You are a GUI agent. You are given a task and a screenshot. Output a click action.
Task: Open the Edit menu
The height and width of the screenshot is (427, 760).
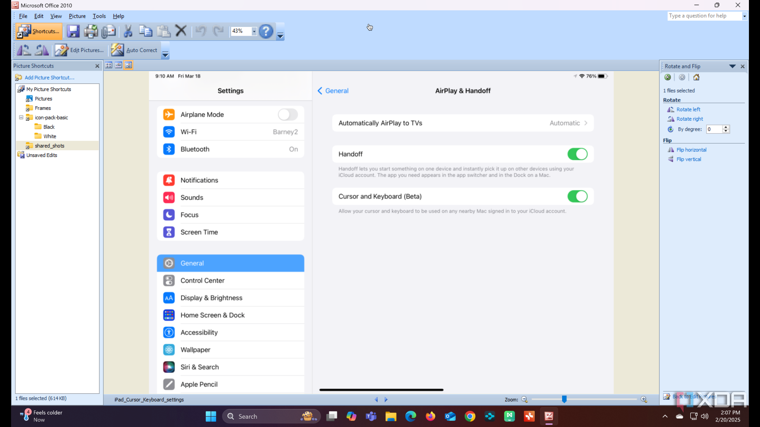pos(39,16)
